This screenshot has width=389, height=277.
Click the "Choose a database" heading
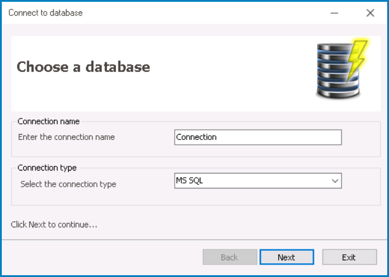coord(83,66)
